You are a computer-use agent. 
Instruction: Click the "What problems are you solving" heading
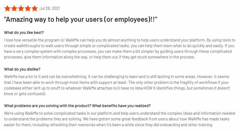(77, 106)
